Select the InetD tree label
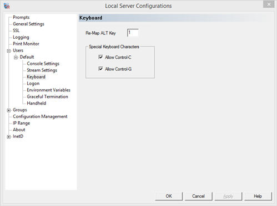The width and height of the screenshot is (277, 206). click(x=18, y=136)
